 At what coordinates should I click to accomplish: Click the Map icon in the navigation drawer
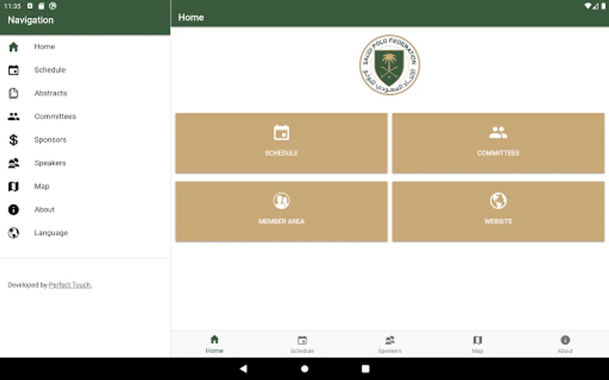(x=14, y=186)
